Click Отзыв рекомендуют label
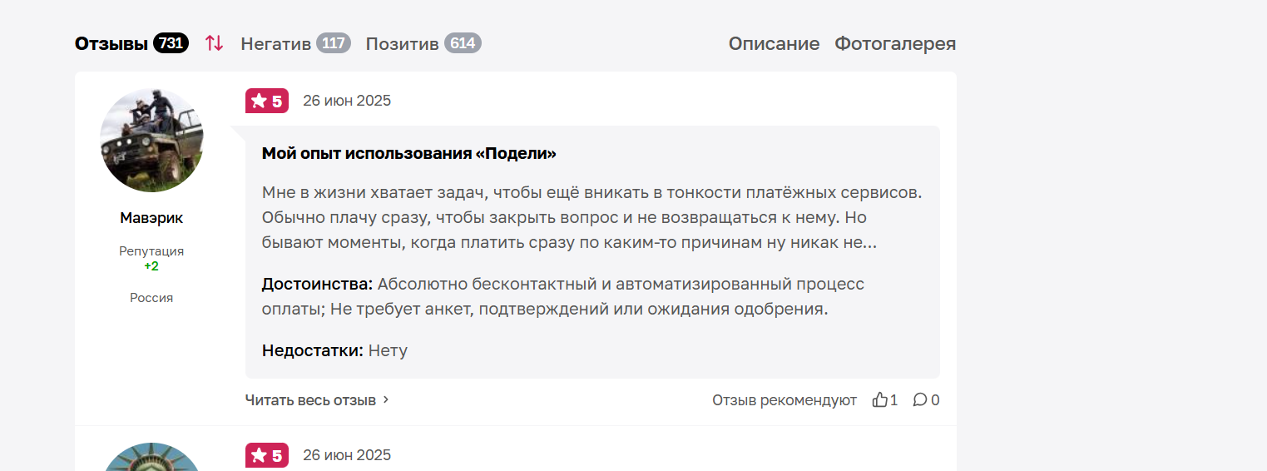The image size is (1267, 471). (784, 400)
